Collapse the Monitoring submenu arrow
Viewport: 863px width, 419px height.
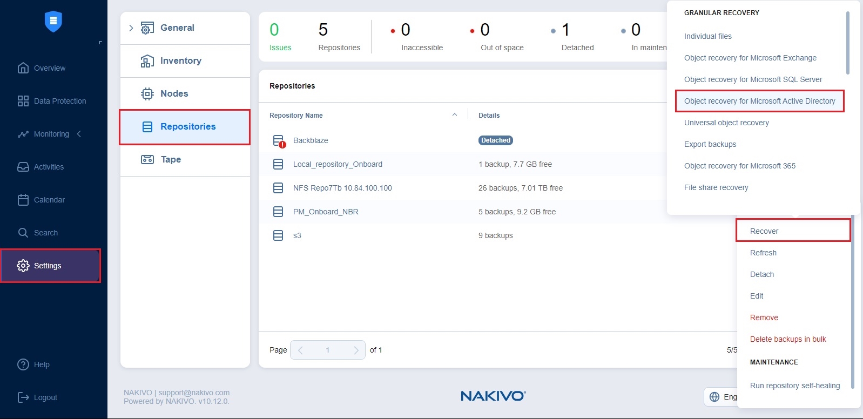[x=79, y=134]
